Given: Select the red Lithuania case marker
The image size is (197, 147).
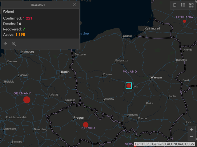Looking at the screenshot, I should 184,21.
